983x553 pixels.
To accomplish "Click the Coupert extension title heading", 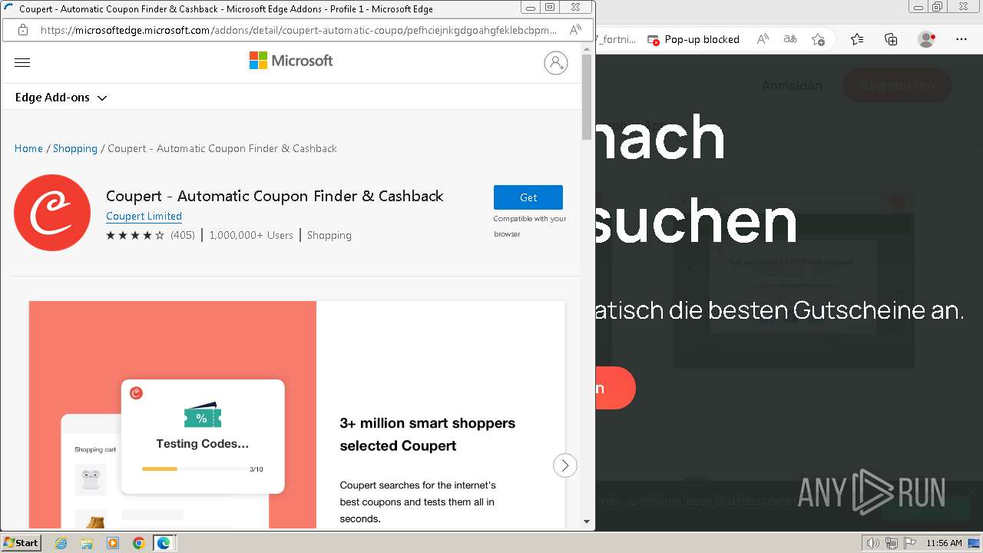I will 275,196.
